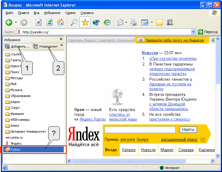
Task: Open the Lenta.ru favorite
Action: 14,137
